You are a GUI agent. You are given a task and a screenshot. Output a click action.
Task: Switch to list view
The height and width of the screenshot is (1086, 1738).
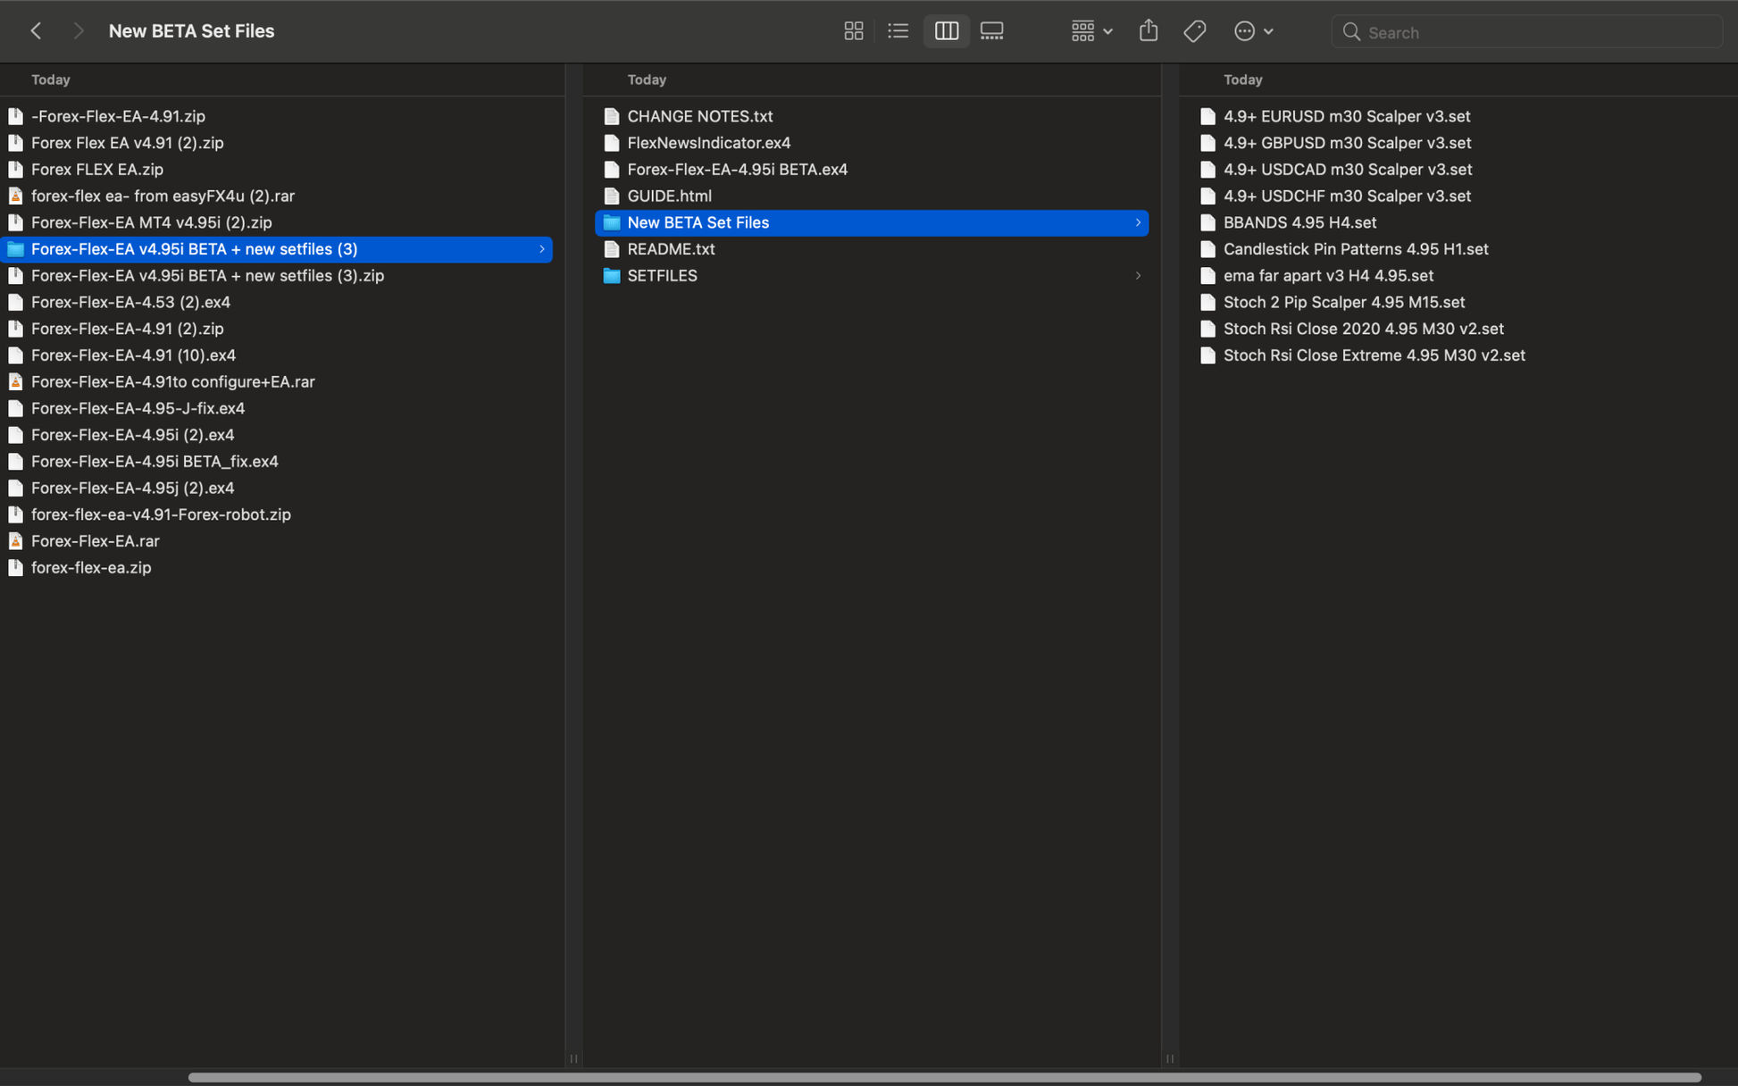click(x=898, y=31)
